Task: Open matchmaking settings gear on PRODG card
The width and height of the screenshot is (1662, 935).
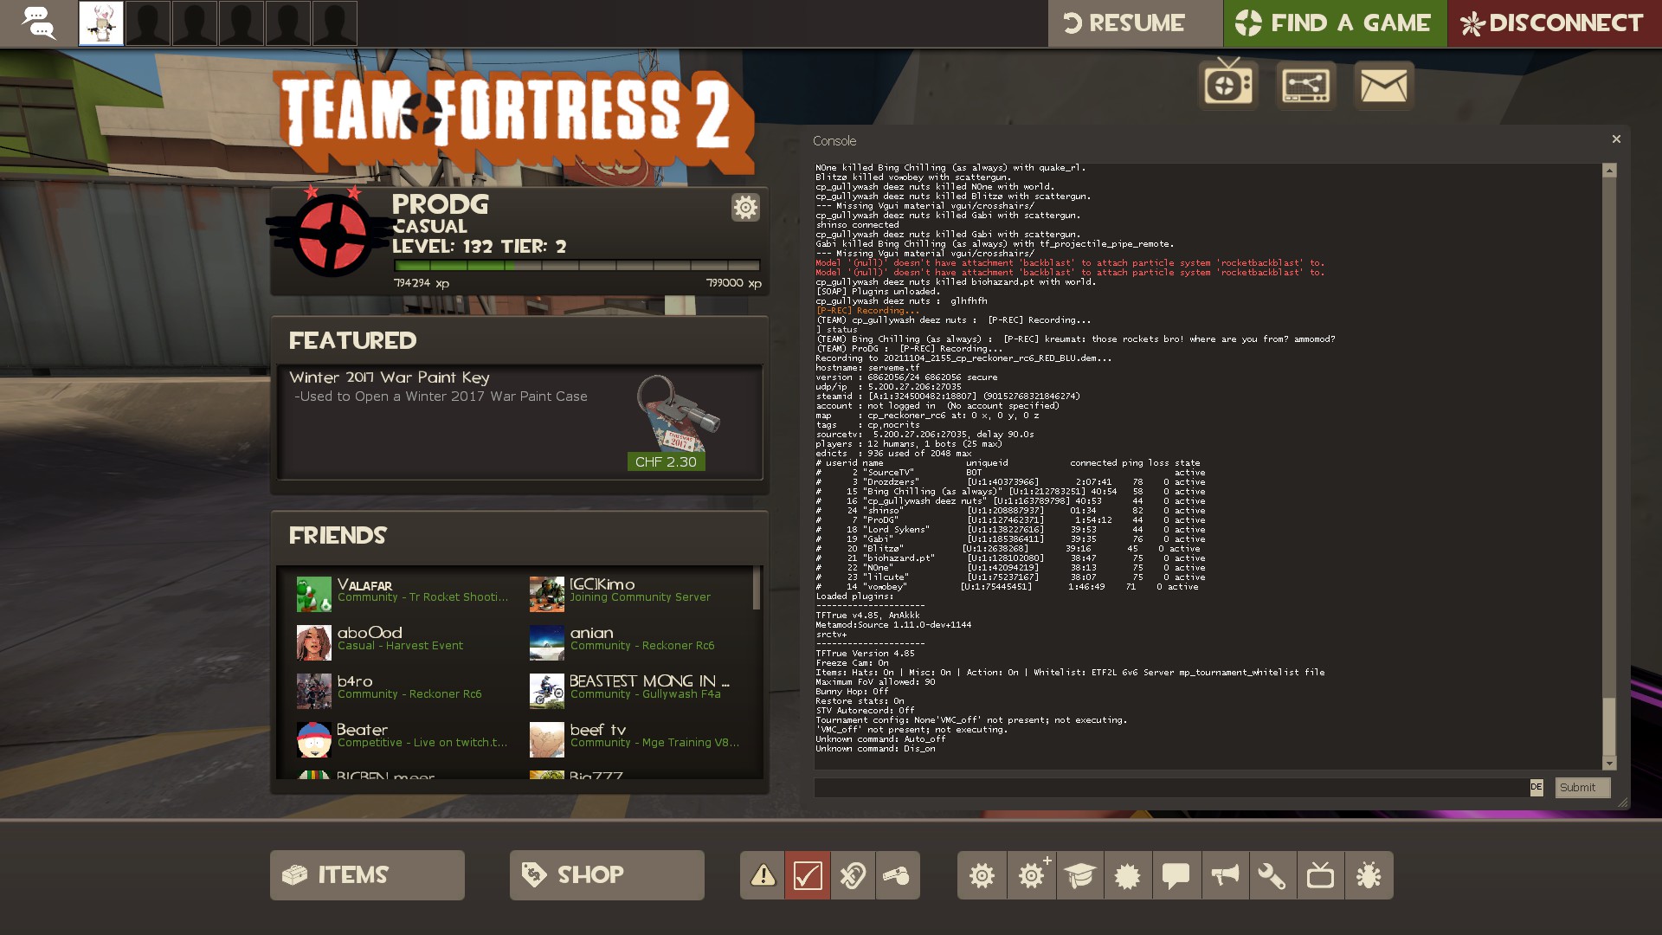Action: coord(745,207)
